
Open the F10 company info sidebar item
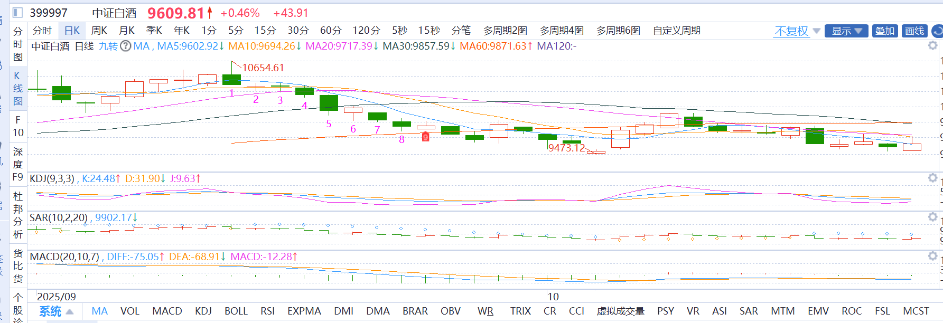(18, 126)
